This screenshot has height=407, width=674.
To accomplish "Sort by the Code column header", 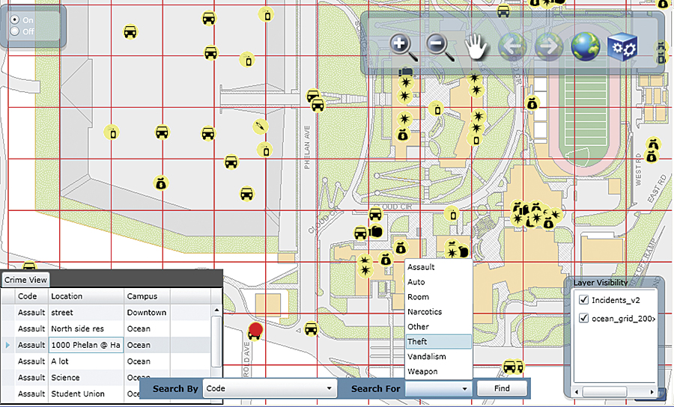I will click(31, 296).
